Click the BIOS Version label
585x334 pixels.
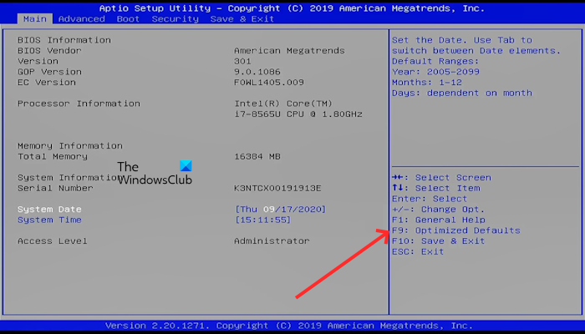[38, 61]
